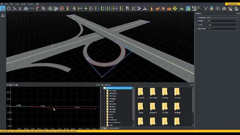Select the camera snapshot tool icon
Image resolution: width=240 pixels, height=135 pixels.
point(224,8)
